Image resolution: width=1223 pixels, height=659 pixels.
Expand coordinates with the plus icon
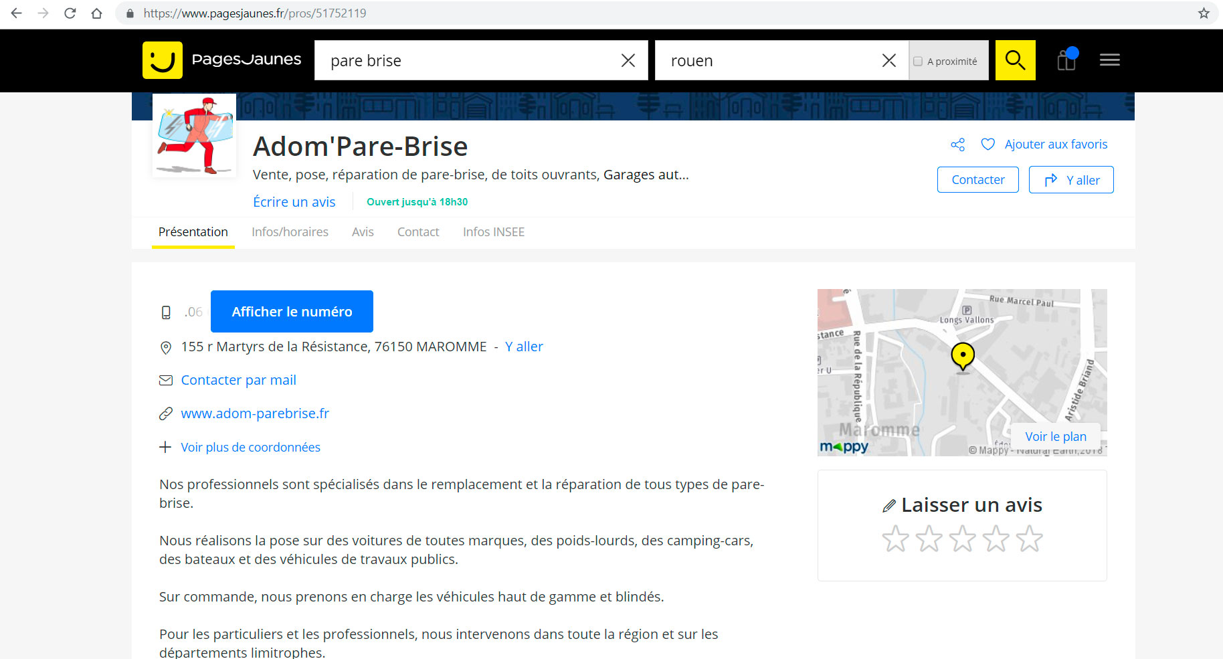[165, 447]
